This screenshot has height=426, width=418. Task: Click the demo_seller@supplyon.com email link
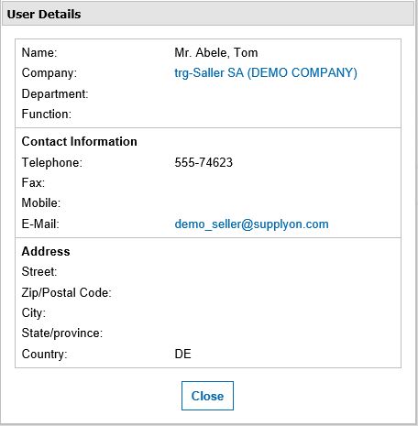click(x=251, y=224)
